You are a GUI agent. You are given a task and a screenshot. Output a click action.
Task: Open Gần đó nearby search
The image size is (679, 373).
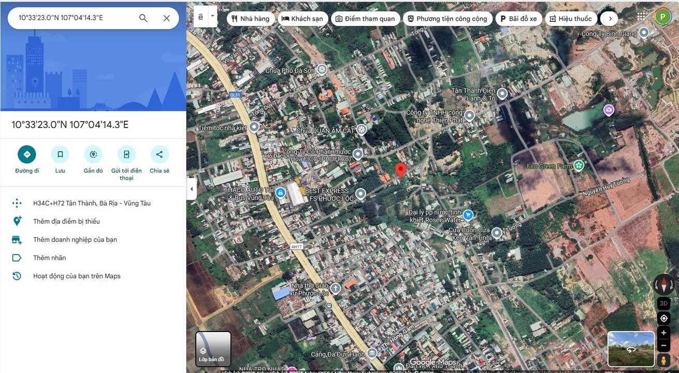(93, 154)
